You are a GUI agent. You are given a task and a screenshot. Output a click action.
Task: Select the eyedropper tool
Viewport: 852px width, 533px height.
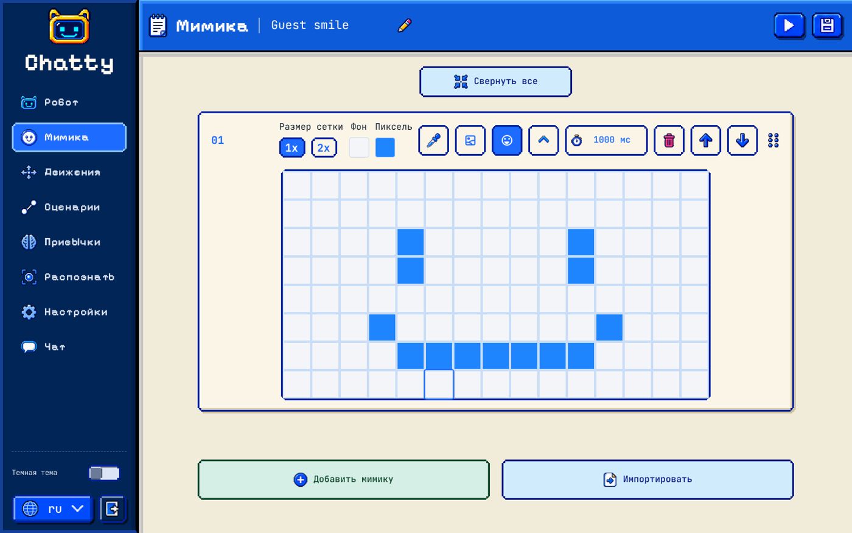434,140
